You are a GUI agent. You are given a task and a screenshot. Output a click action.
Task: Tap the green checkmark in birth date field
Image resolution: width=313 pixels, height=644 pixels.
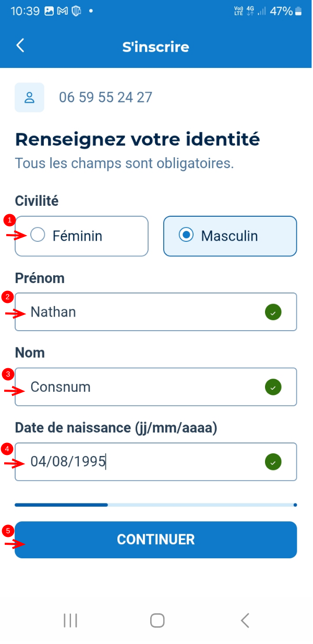[273, 462]
